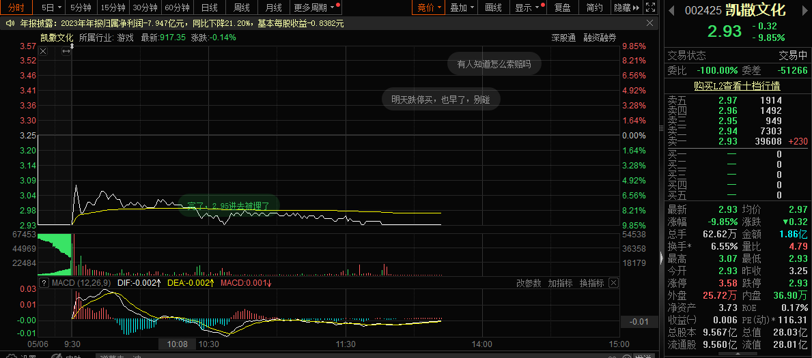
Task: Go to next stock with right arrow
Action: click(803, 10)
